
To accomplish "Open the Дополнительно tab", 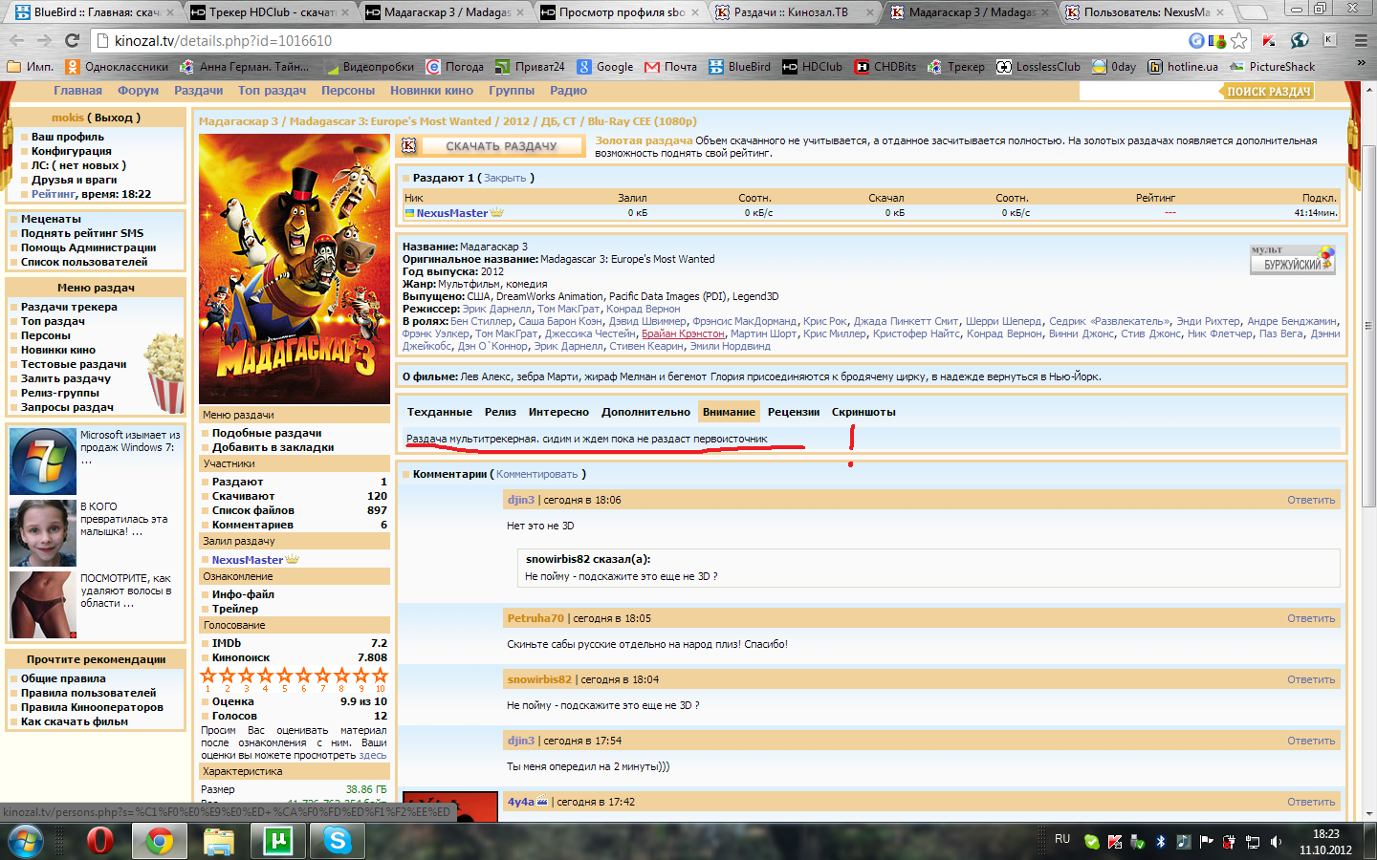I will pyautogui.click(x=645, y=412).
